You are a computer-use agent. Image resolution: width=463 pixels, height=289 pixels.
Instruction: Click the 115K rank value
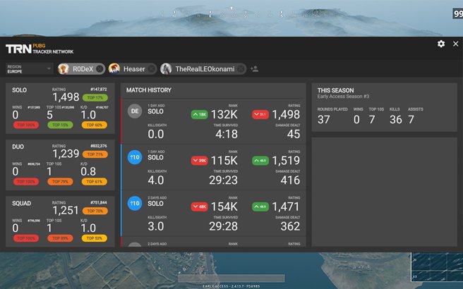click(224, 161)
